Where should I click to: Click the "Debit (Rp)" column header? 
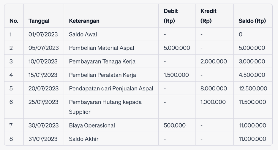(171, 16)
